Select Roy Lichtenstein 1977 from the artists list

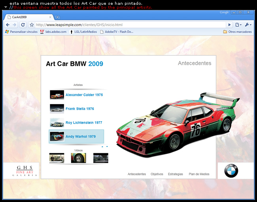[x=83, y=123]
